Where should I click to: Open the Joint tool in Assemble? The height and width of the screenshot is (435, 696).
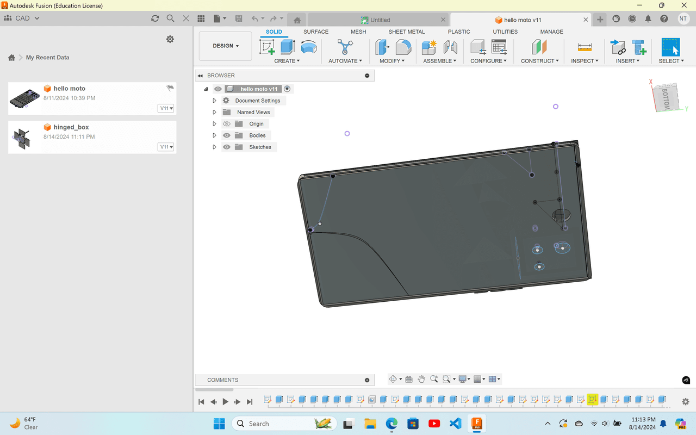[450, 47]
